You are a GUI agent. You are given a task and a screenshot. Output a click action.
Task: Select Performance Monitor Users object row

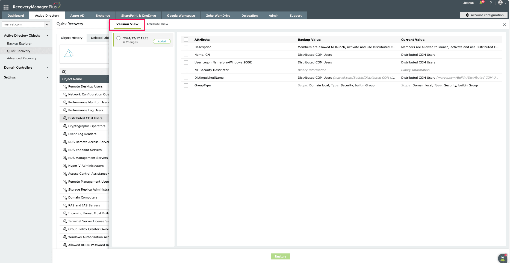[x=84, y=103]
